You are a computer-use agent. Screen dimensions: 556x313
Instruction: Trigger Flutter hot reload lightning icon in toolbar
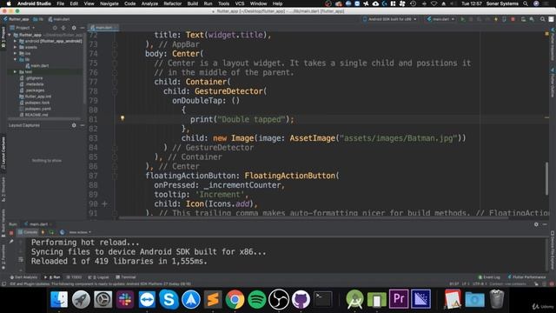pos(496,19)
